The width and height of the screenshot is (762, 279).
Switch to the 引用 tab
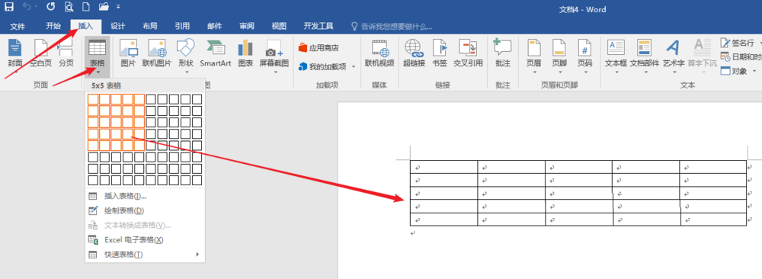pyautogui.click(x=182, y=26)
